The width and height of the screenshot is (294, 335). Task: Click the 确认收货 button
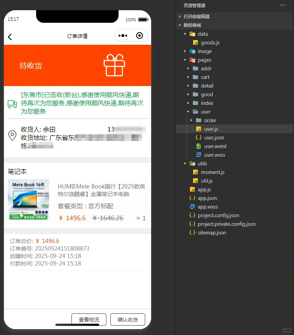128,319
